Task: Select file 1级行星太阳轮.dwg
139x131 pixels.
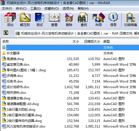Action: [x=21, y=110]
